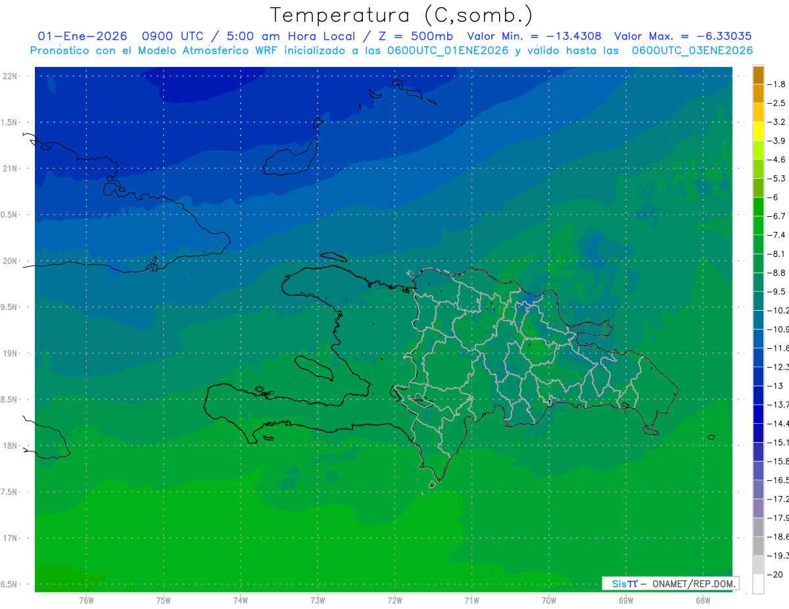Viewport: 789px width, 609px height.
Task: Click the lime swatch between -3.9 and -4.6
Action: coord(758,150)
